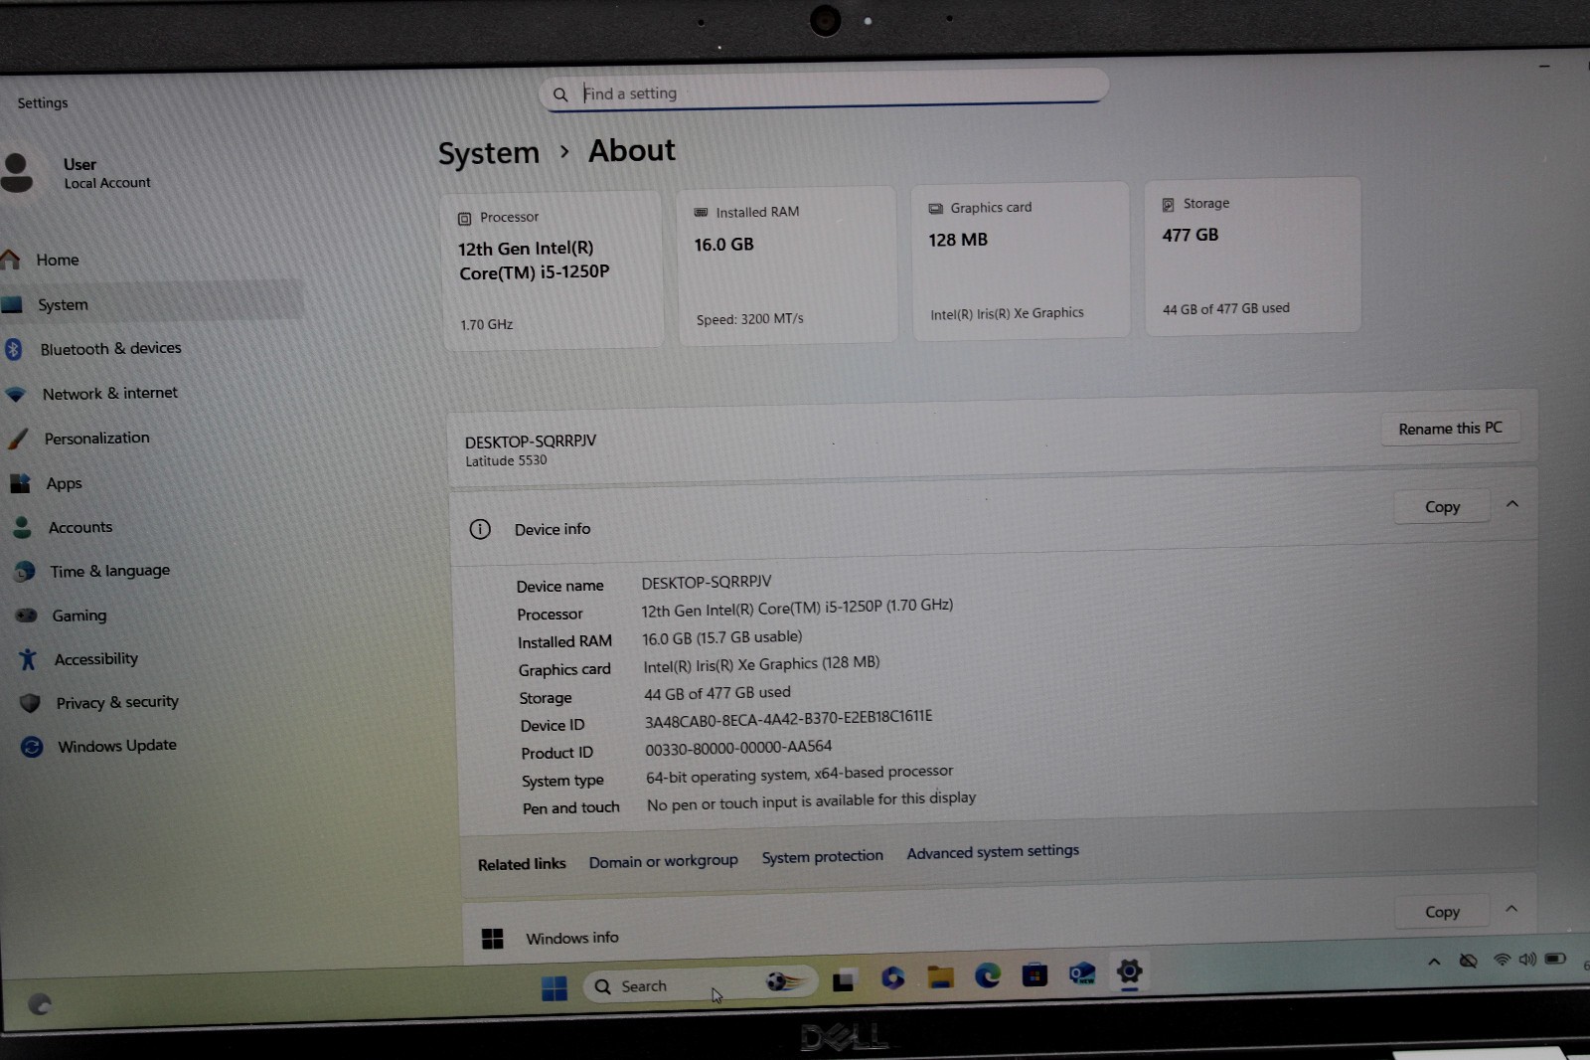Viewport: 1590px width, 1060px height.
Task: Click the Privacy shield sidebar icon
Action: pyautogui.click(x=30, y=703)
